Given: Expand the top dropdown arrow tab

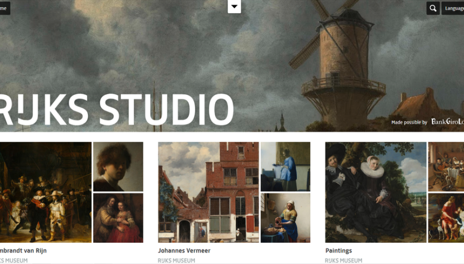Looking at the screenshot, I should tap(234, 6).
